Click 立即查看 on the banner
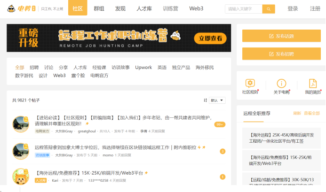This screenshot has height=192, width=326. [x=210, y=38]
